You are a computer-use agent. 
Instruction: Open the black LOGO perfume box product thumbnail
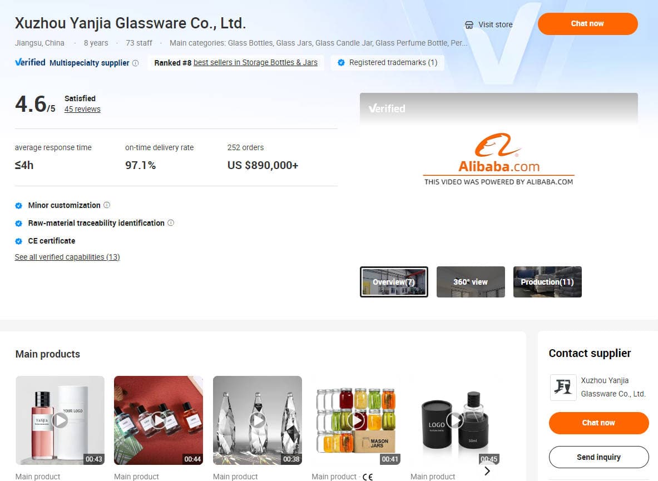coord(456,420)
